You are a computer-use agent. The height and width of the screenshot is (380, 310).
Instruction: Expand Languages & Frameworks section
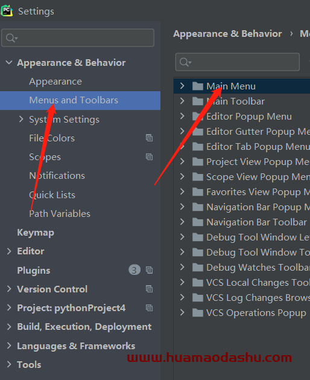tap(9, 346)
